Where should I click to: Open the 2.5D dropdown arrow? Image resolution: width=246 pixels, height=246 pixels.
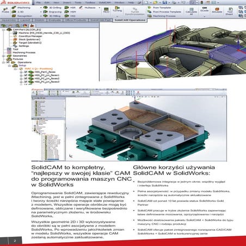coord(41,12)
